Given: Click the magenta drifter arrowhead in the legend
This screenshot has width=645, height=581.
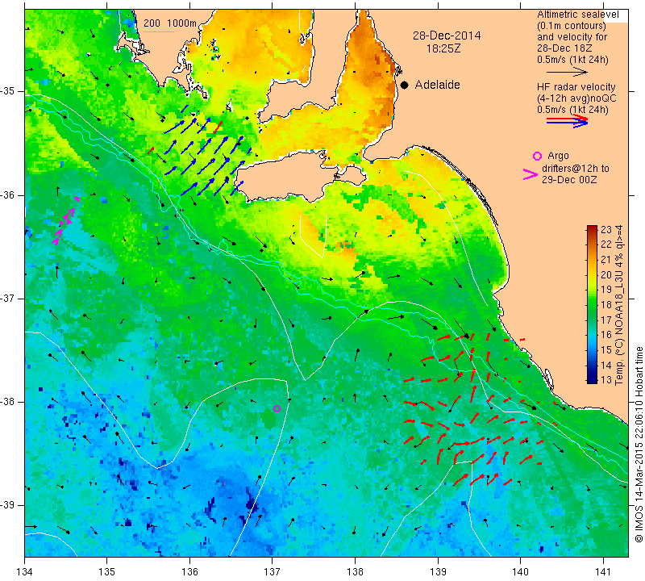Looking at the screenshot, I should coord(531,174).
